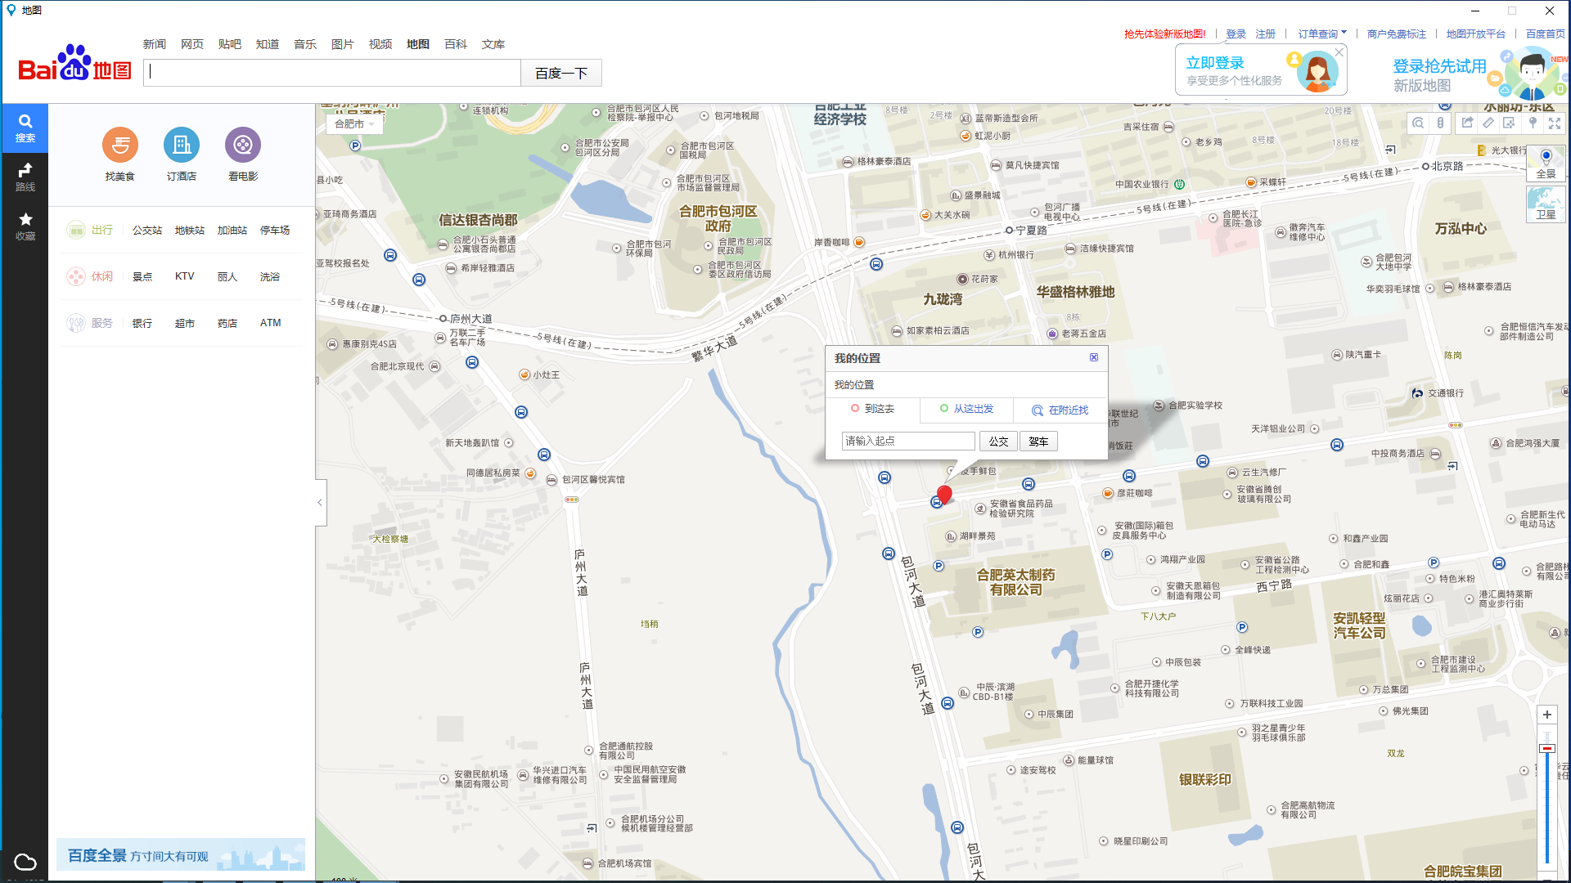1571x883 pixels.
Task: Select the 从这出发 tab
Action: (966, 409)
